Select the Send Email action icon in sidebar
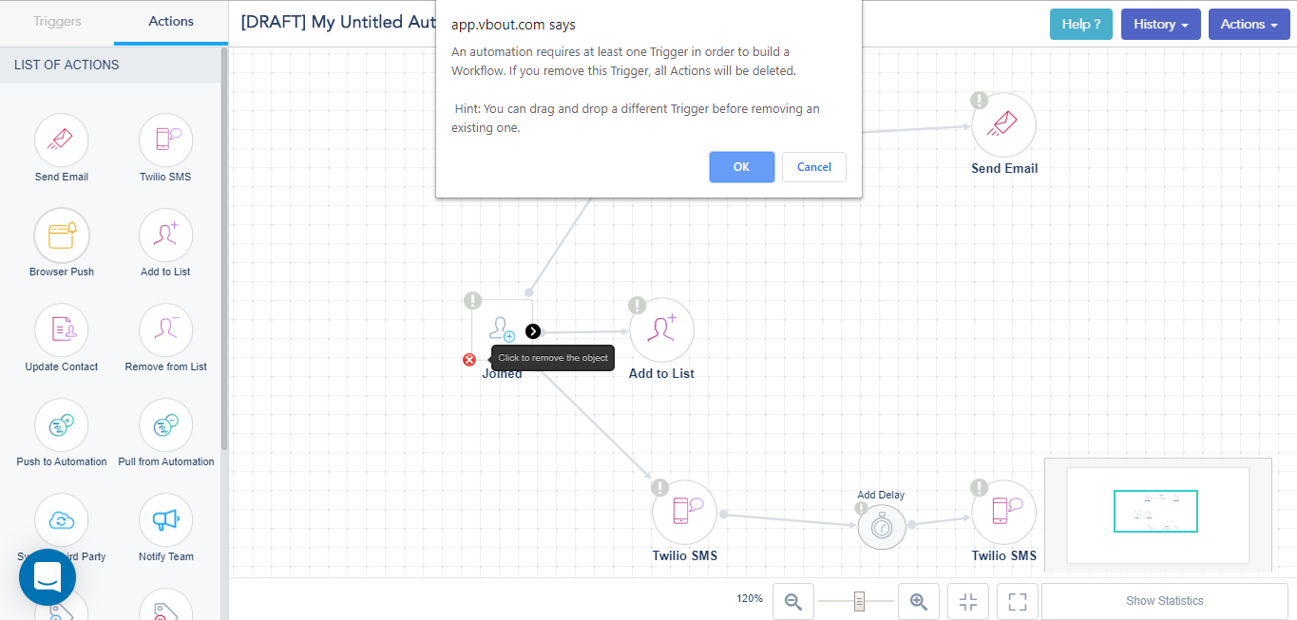1297x620 pixels. click(62, 141)
